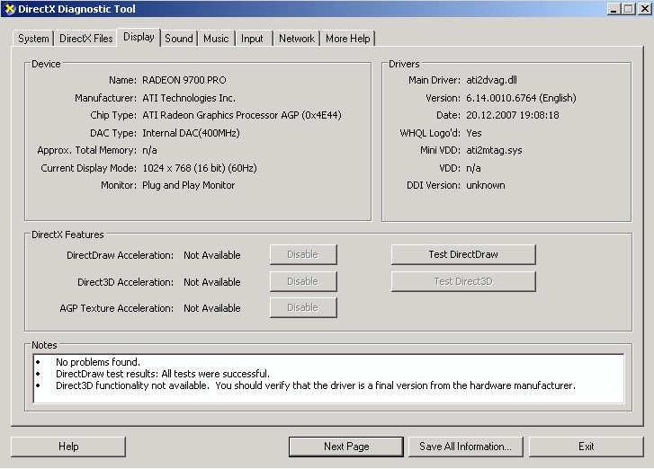Close the window with the X button
This screenshot has height=469, width=654.
coord(644,9)
